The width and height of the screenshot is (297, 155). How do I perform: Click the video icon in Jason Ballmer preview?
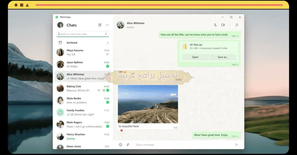point(68,67)
